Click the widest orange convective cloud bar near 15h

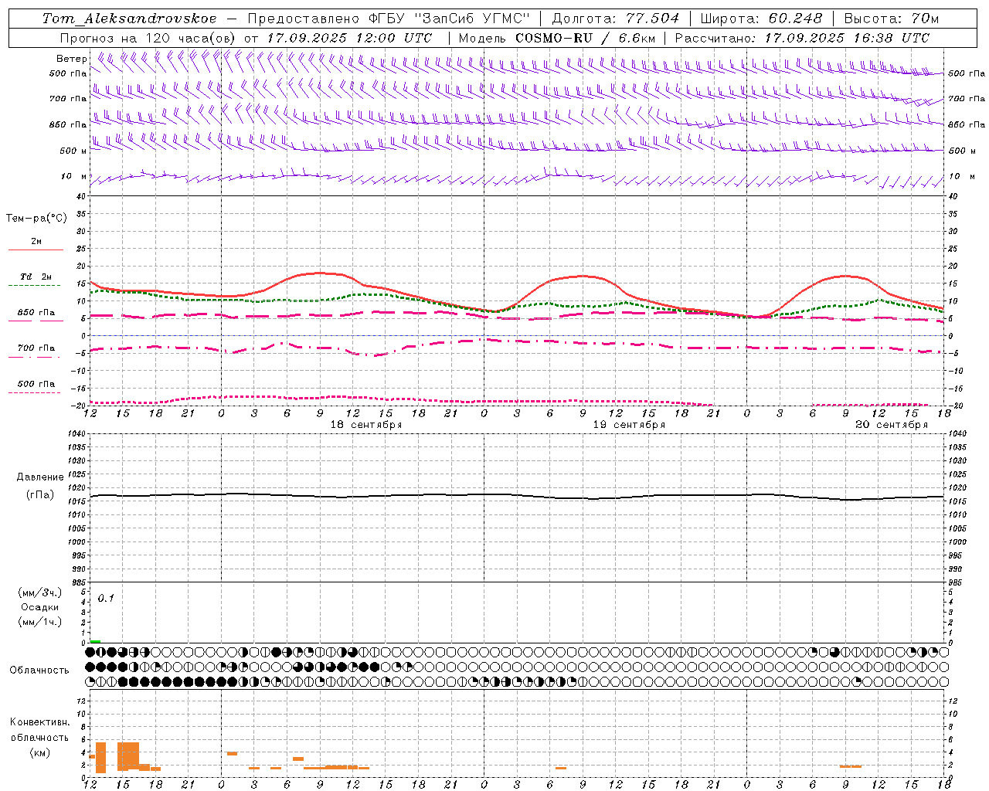pos(128,755)
